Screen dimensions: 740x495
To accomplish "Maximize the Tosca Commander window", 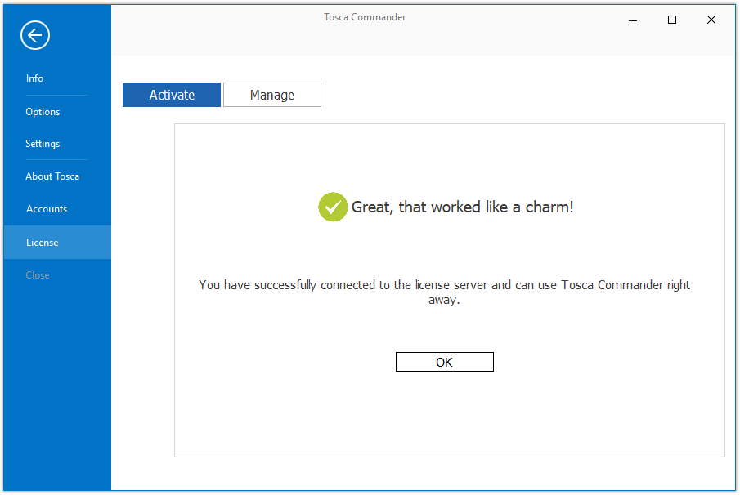I will pos(672,20).
